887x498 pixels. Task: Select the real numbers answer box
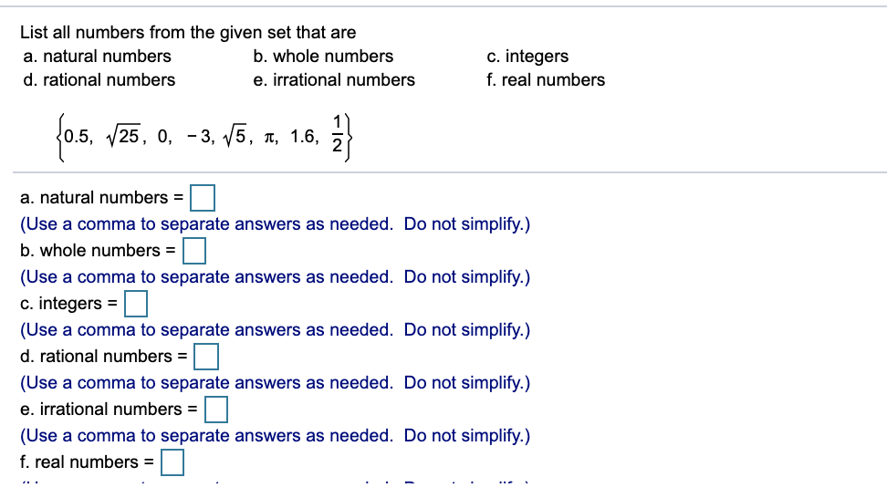172,462
